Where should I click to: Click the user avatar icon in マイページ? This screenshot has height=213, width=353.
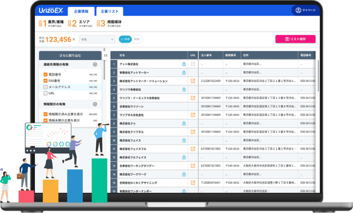click(x=298, y=10)
